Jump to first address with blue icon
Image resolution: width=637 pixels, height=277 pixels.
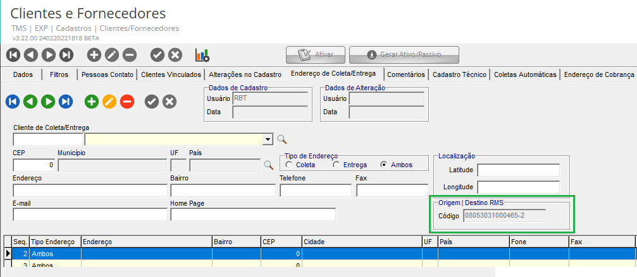13,102
